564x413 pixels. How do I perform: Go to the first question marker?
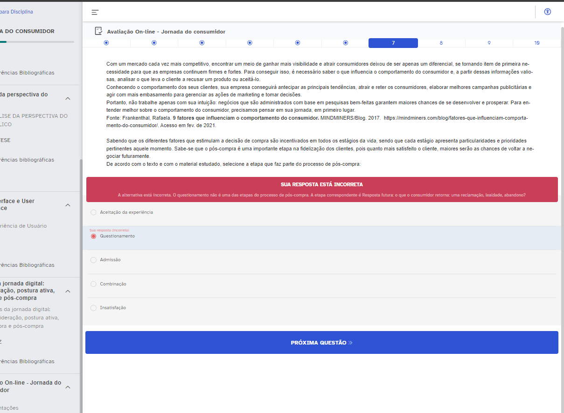(x=106, y=43)
